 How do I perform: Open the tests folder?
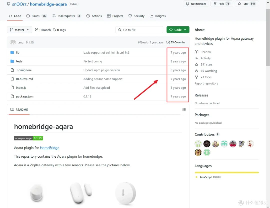[x=19, y=61]
